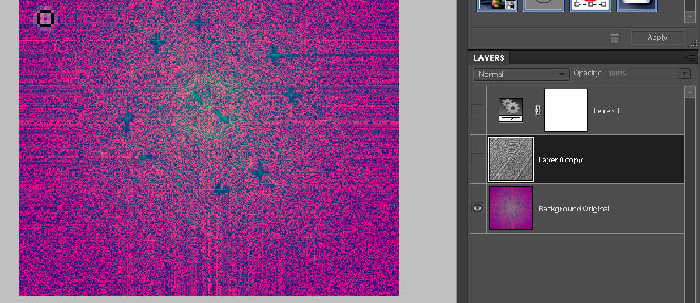This screenshot has width=700, height=303.
Task: Click the Levels 1 adjustment gear icon
Action: click(511, 110)
